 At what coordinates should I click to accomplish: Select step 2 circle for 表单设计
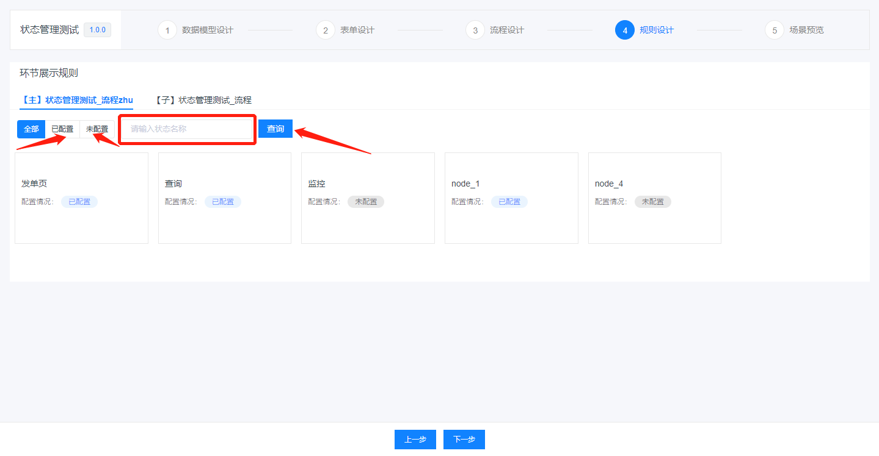(326, 30)
